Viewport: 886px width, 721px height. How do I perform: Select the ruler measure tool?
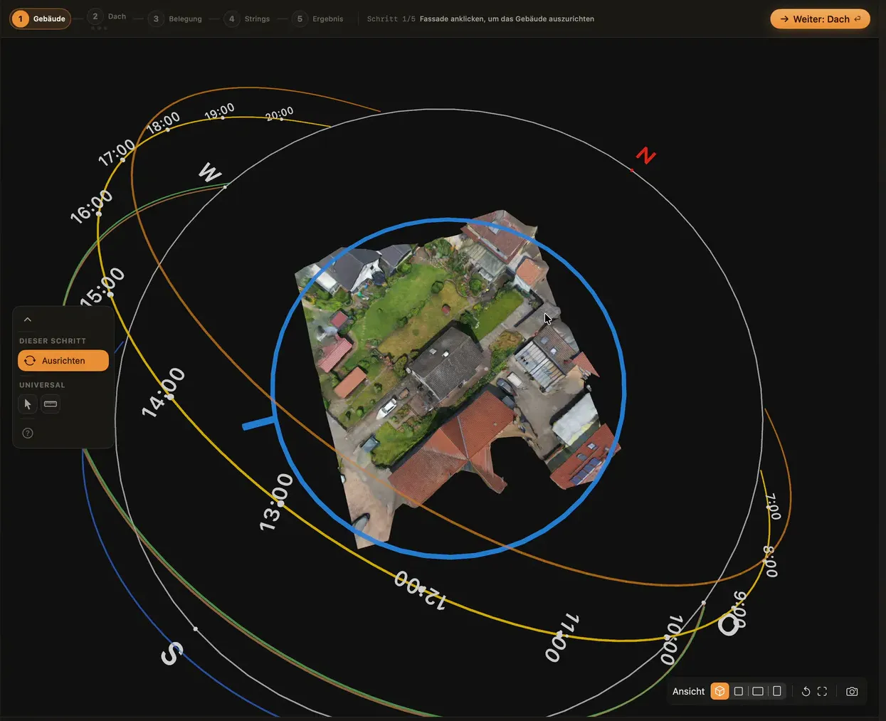pyautogui.click(x=51, y=404)
